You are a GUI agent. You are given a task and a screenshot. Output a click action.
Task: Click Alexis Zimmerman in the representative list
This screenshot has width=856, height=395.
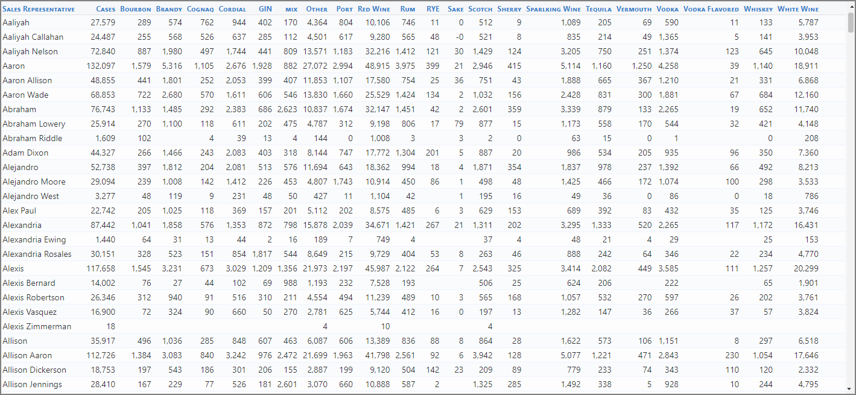(37, 326)
